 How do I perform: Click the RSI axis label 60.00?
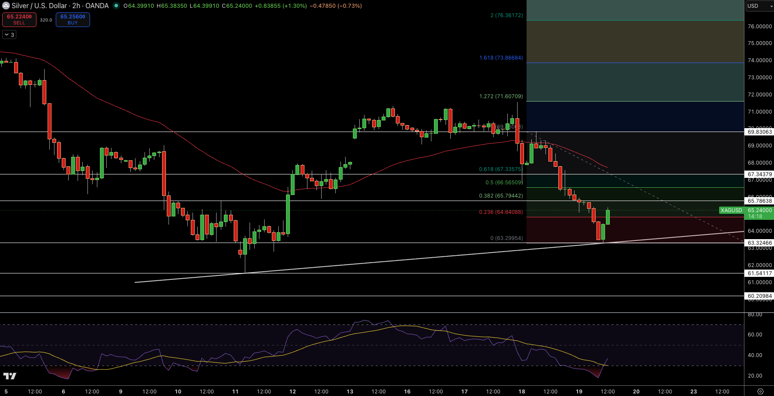pos(755,334)
